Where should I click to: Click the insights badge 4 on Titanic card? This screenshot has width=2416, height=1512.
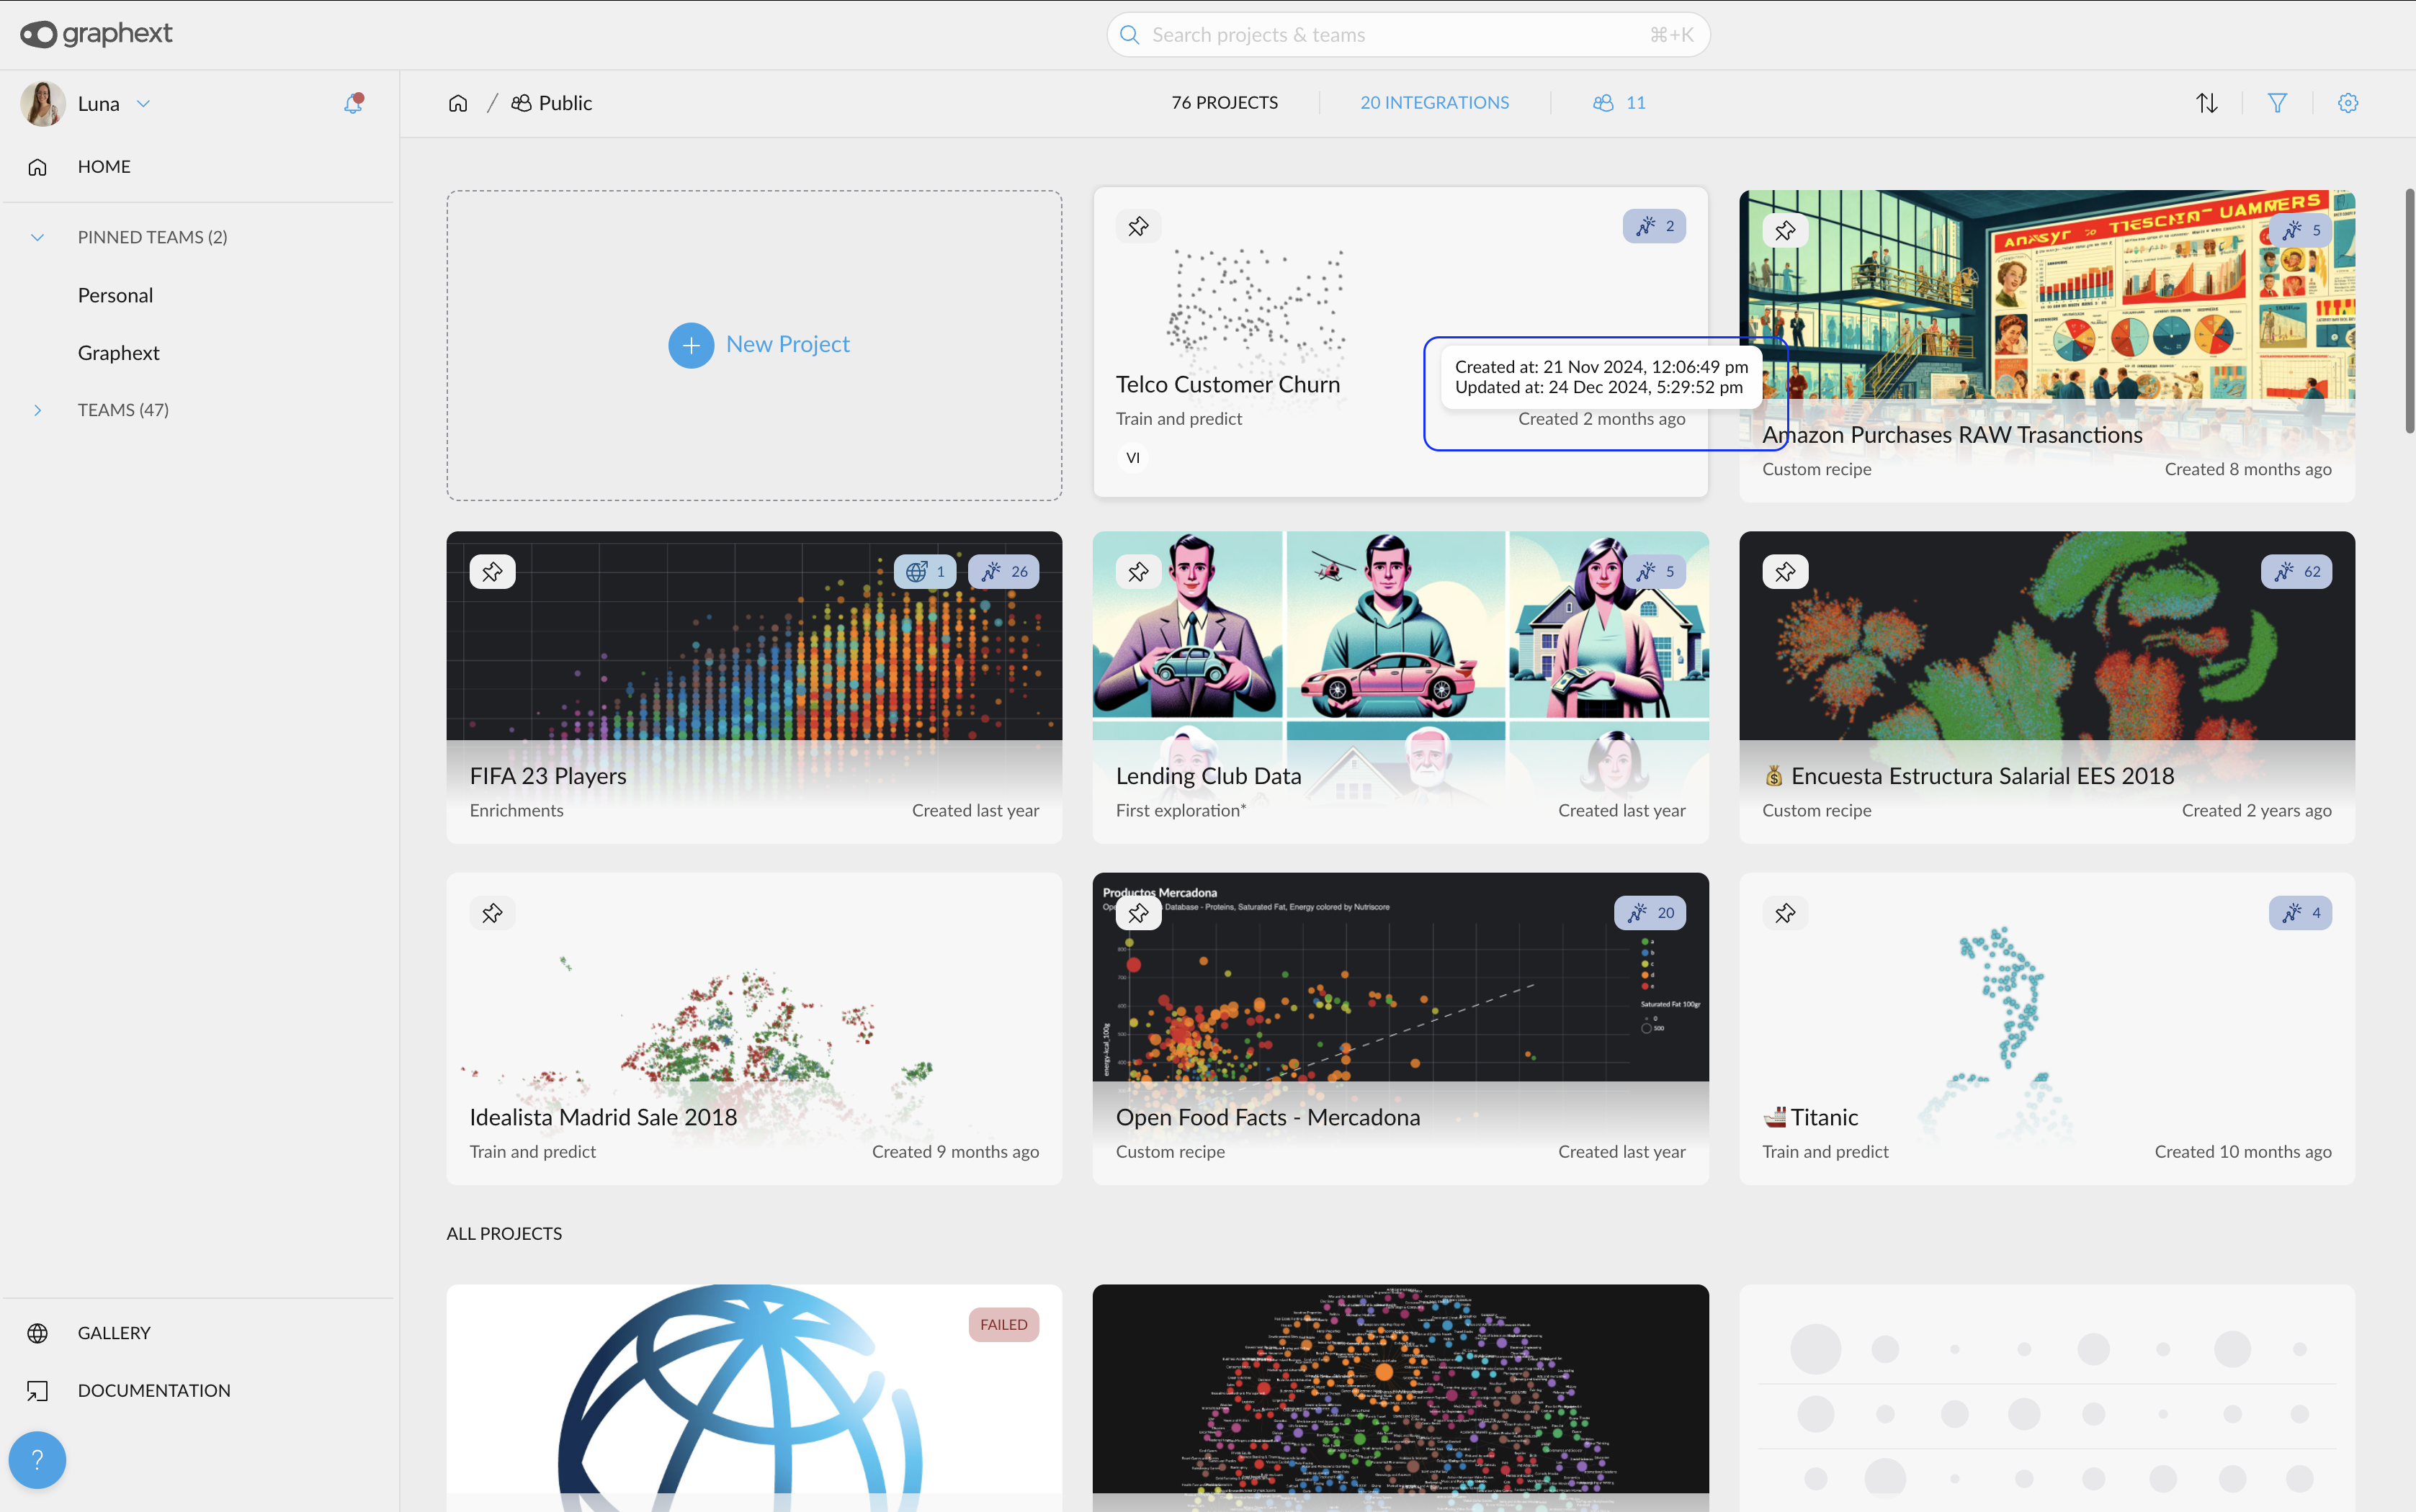coord(2301,913)
